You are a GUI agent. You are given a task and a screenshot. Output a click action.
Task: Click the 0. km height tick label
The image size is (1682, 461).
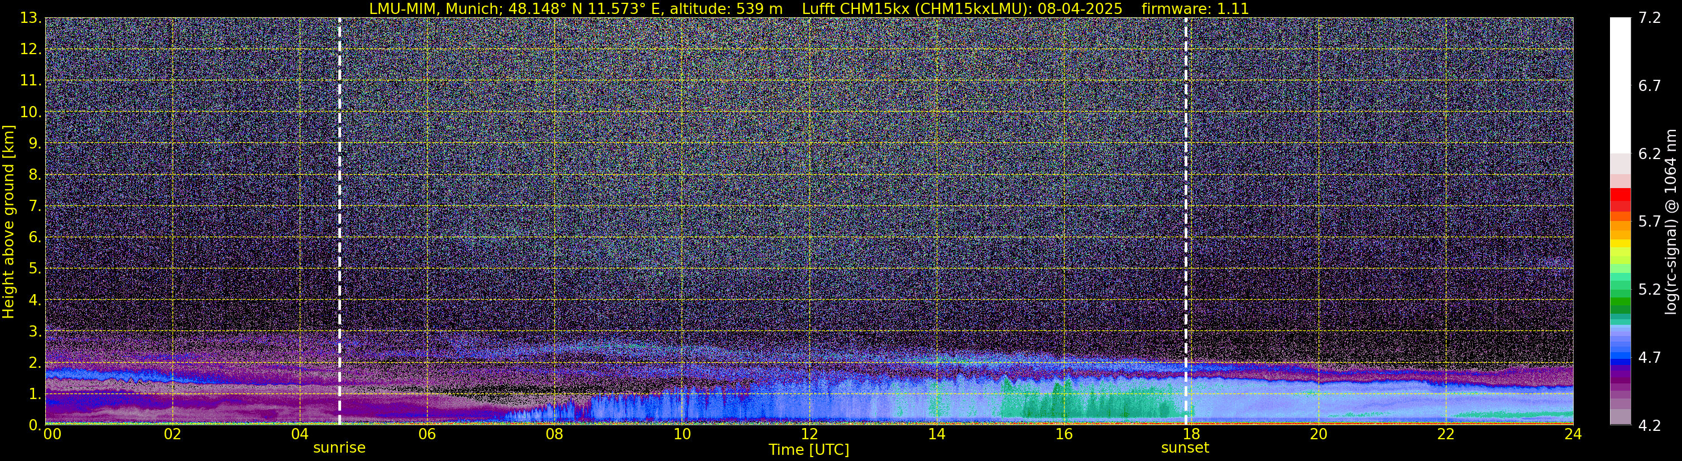click(x=35, y=425)
